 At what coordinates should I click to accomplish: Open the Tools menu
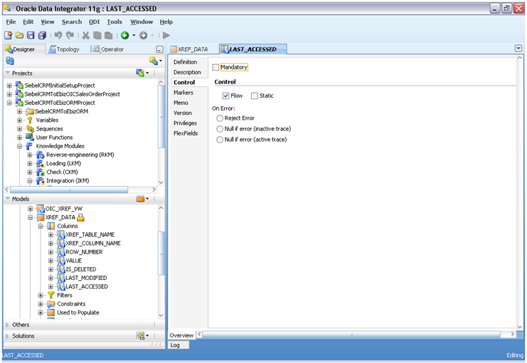click(114, 22)
